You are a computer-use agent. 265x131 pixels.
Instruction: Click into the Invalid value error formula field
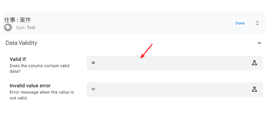(174, 89)
